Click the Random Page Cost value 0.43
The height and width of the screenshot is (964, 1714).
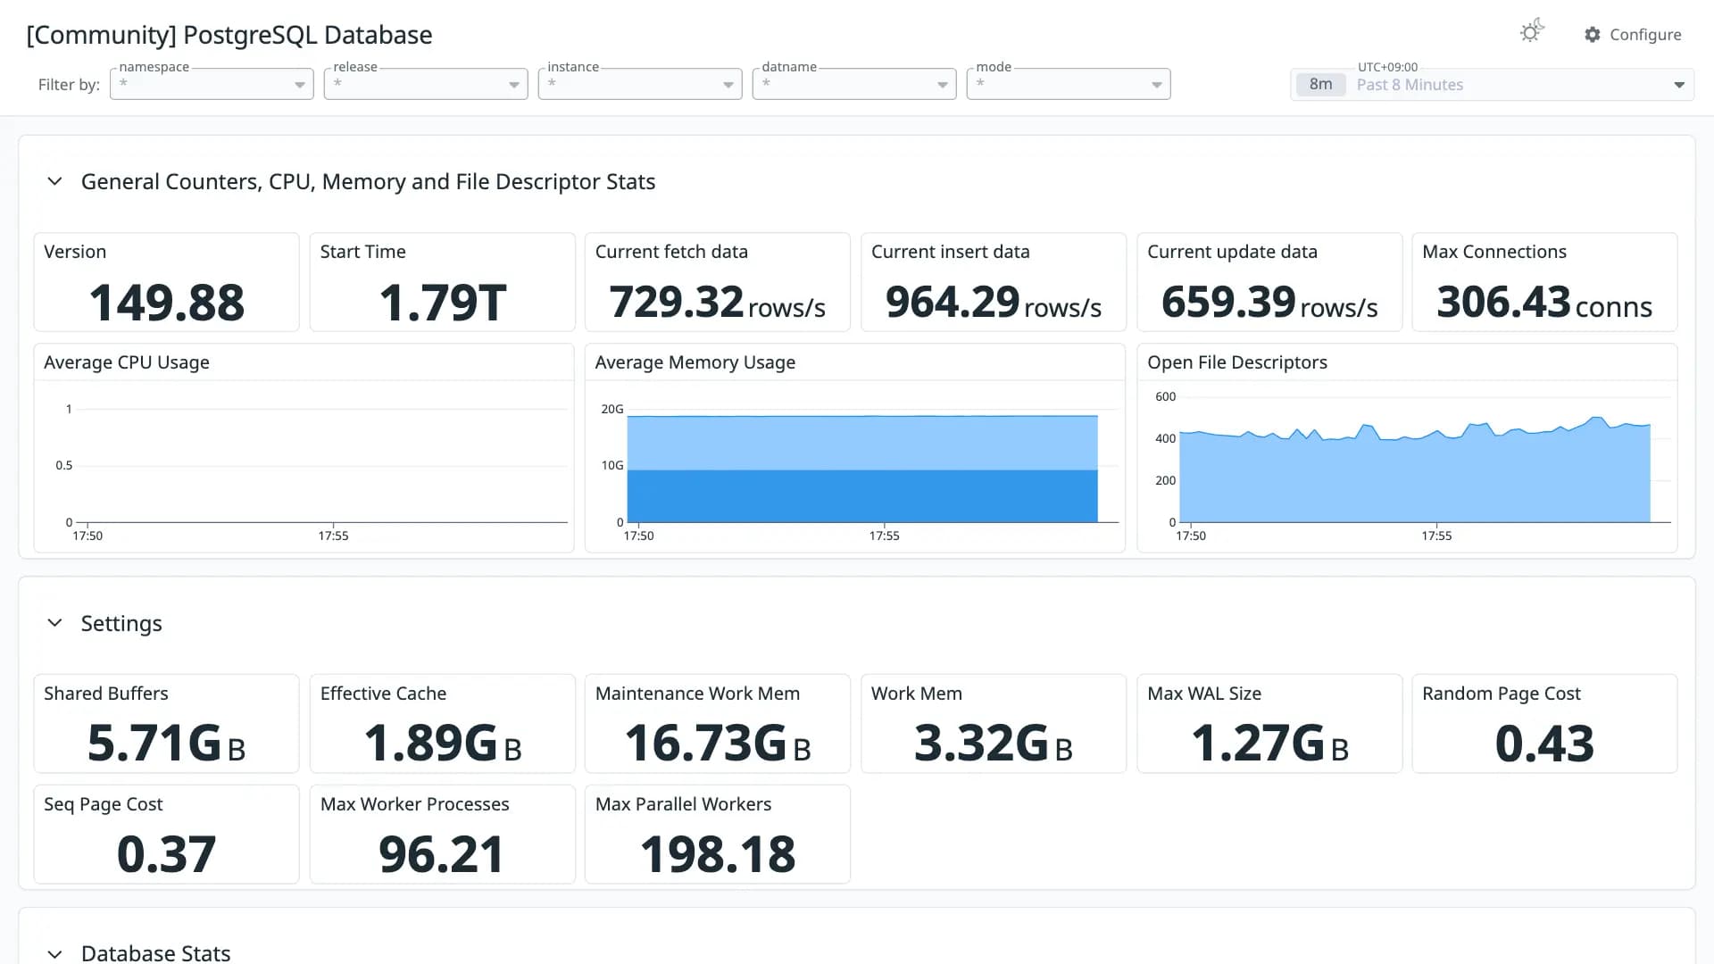(1544, 744)
